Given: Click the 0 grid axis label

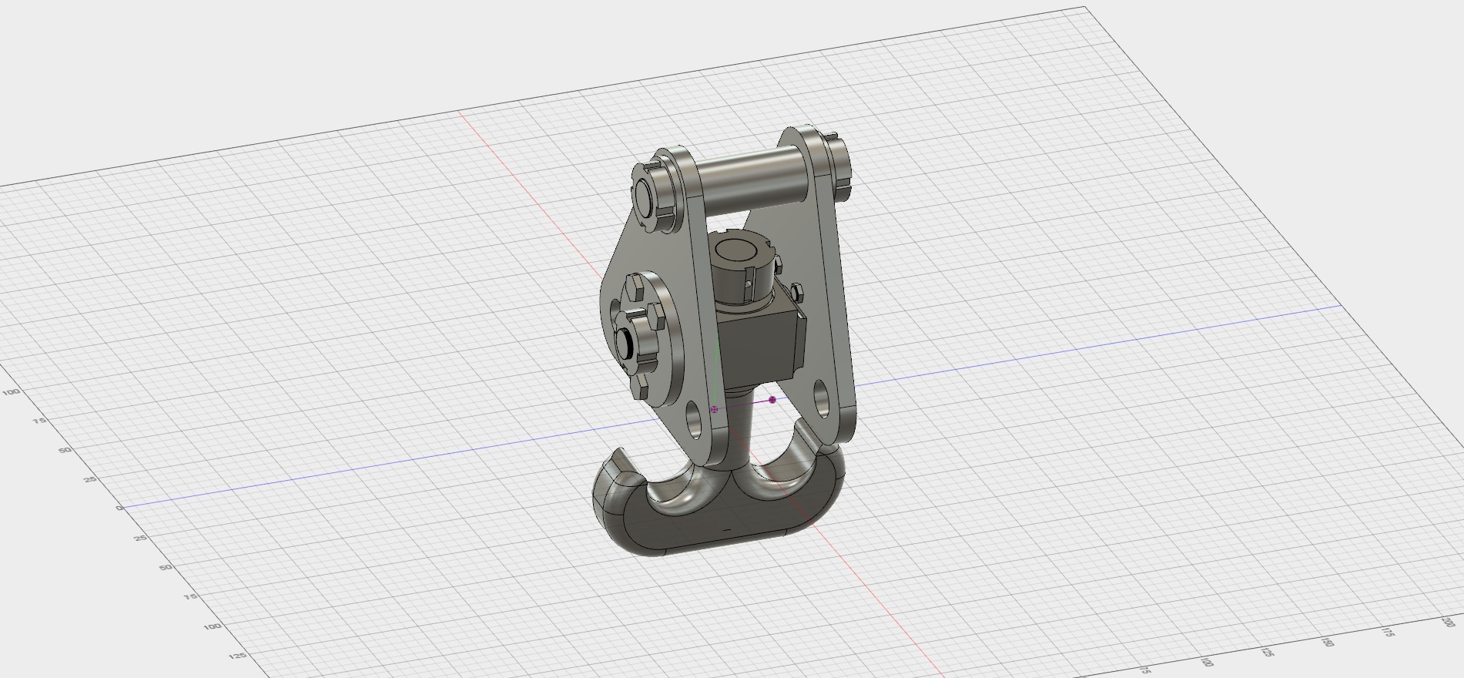Looking at the screenshot, I should coord(119,508).
